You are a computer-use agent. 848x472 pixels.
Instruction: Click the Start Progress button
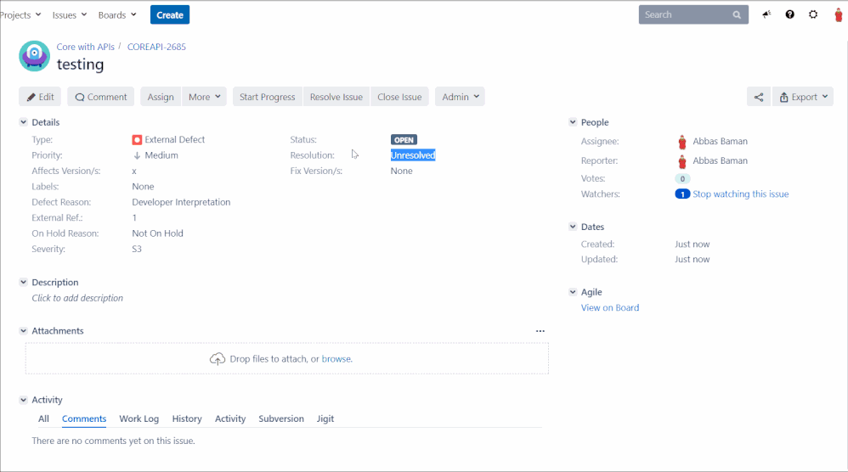click(267, 98)
